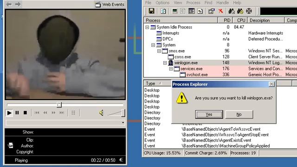Collapse the smss.exe tree node
297x167 pixels.
(x=159, y=51)
